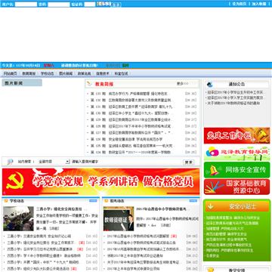The image size is (272, 272).
Task: Open second 通知公告 notice about 小学入学工作
Action: pyautogui.click(x=236, y=97)
